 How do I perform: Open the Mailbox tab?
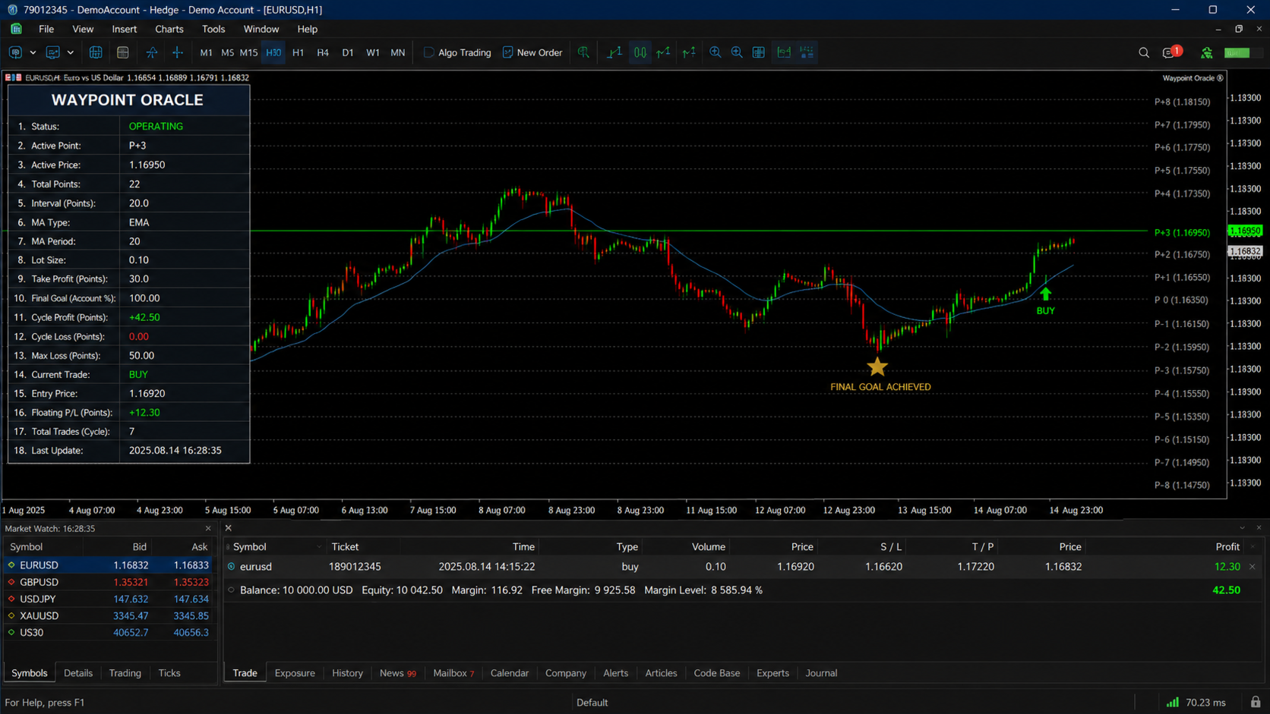(x=453, y=673)
